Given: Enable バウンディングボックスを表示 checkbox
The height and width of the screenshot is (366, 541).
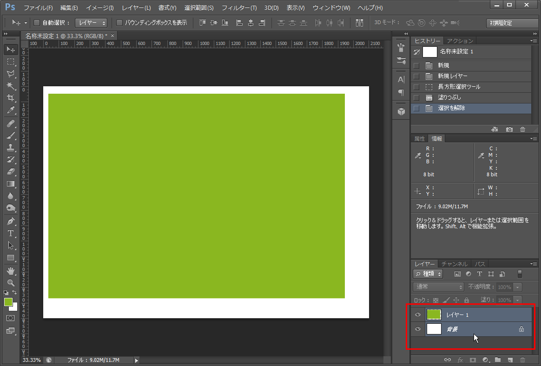Looking at the screenshot, I should (119, 22).
